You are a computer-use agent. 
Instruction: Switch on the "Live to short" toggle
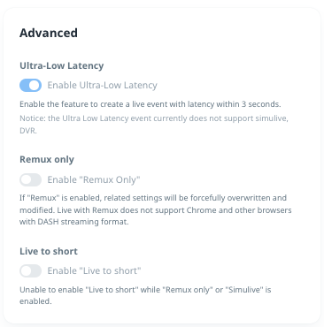click(x=30, y=270)
